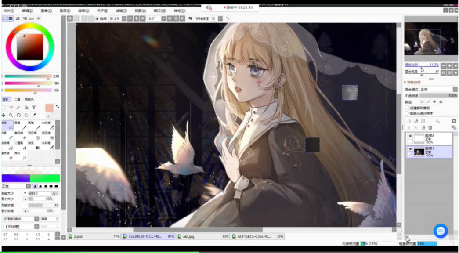Delete the current layer with trash icon

point(430,127)
